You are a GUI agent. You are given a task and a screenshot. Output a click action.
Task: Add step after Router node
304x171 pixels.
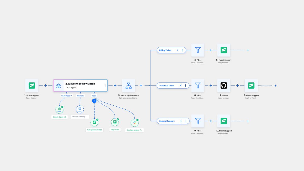(141, 86)
